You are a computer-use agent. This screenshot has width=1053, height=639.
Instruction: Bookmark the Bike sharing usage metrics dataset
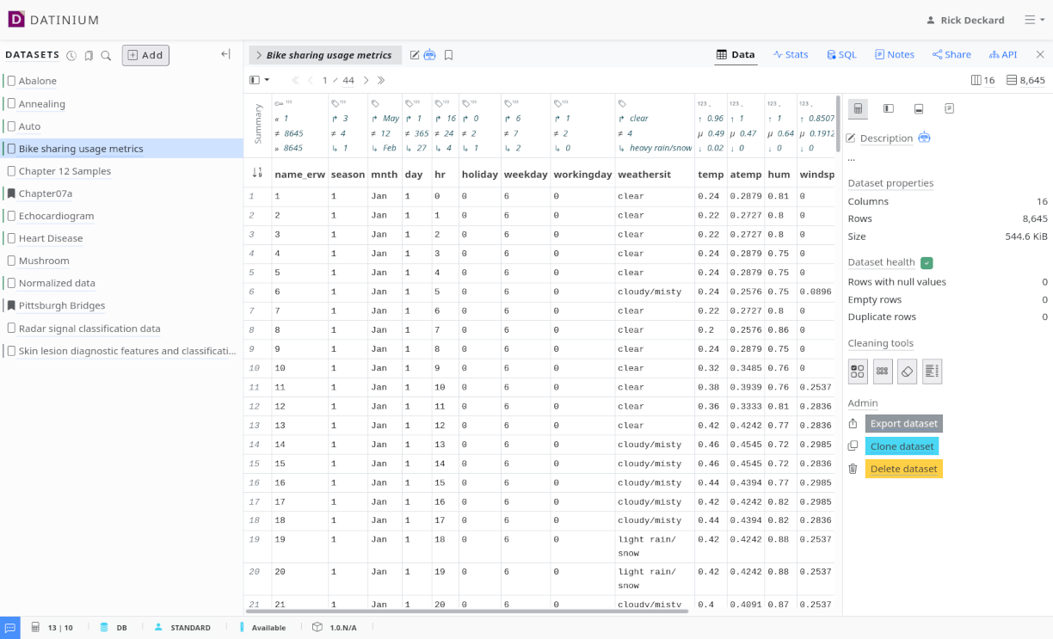448,55
